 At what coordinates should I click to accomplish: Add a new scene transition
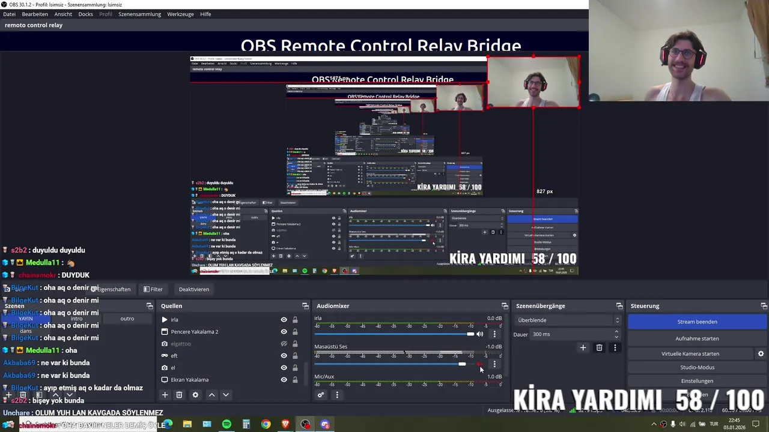click(x=583, y=347)
